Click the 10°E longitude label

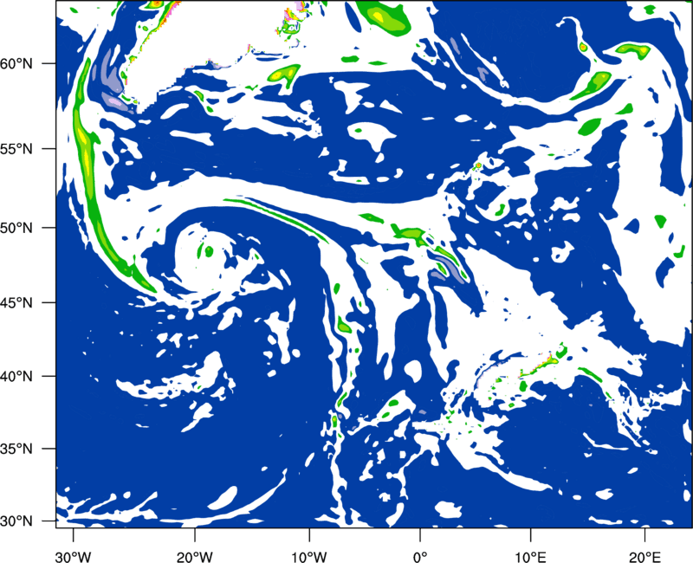[x=530, y=556]
